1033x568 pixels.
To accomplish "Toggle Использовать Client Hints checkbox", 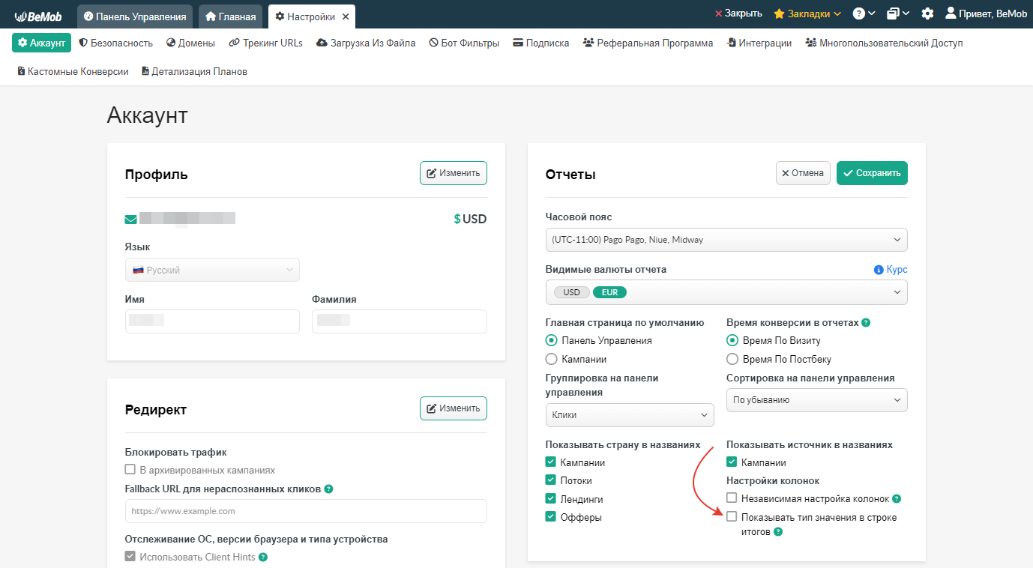I will point(130,557).
